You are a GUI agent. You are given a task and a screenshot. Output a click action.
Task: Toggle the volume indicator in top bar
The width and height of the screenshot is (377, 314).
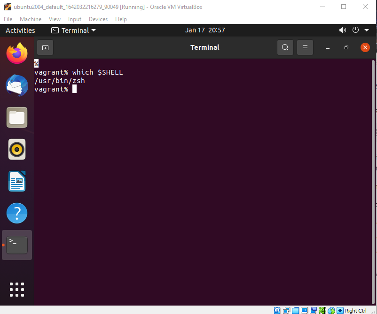tap(343, 30)
